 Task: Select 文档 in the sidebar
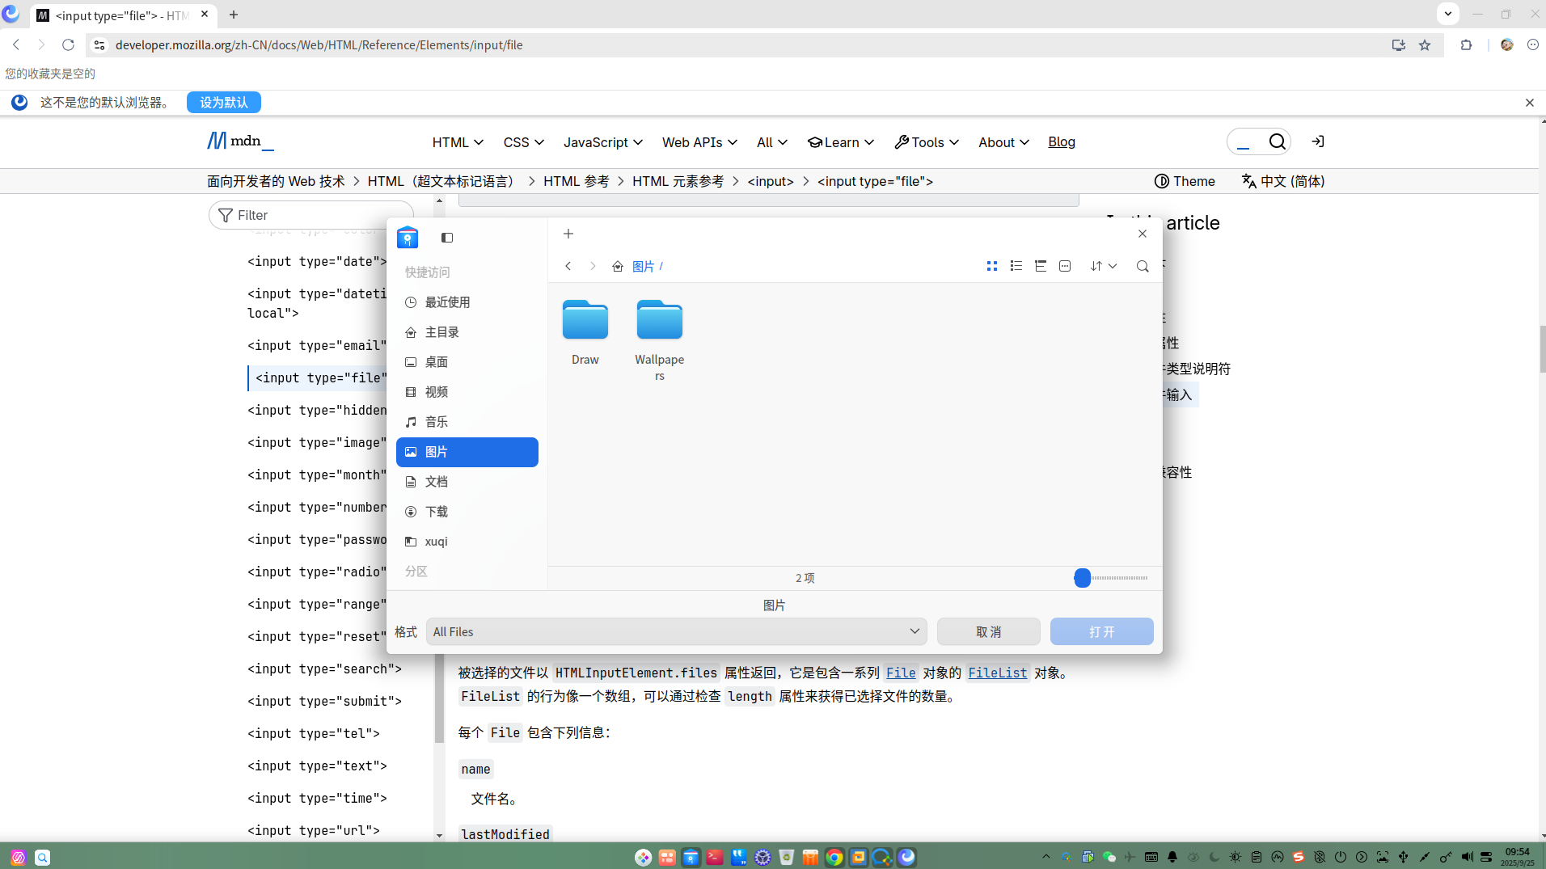467,482
